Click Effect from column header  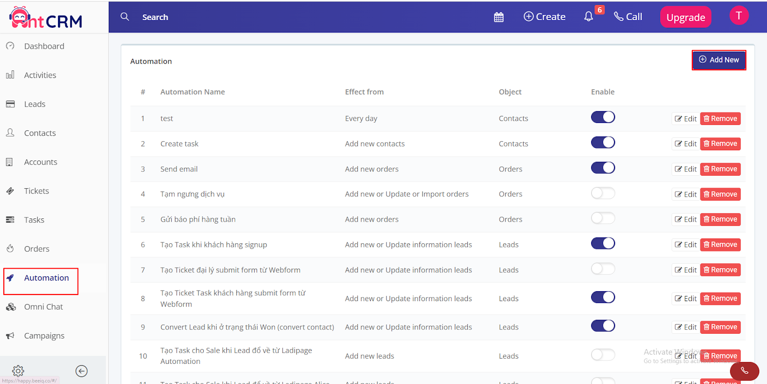tap(364, 92)
